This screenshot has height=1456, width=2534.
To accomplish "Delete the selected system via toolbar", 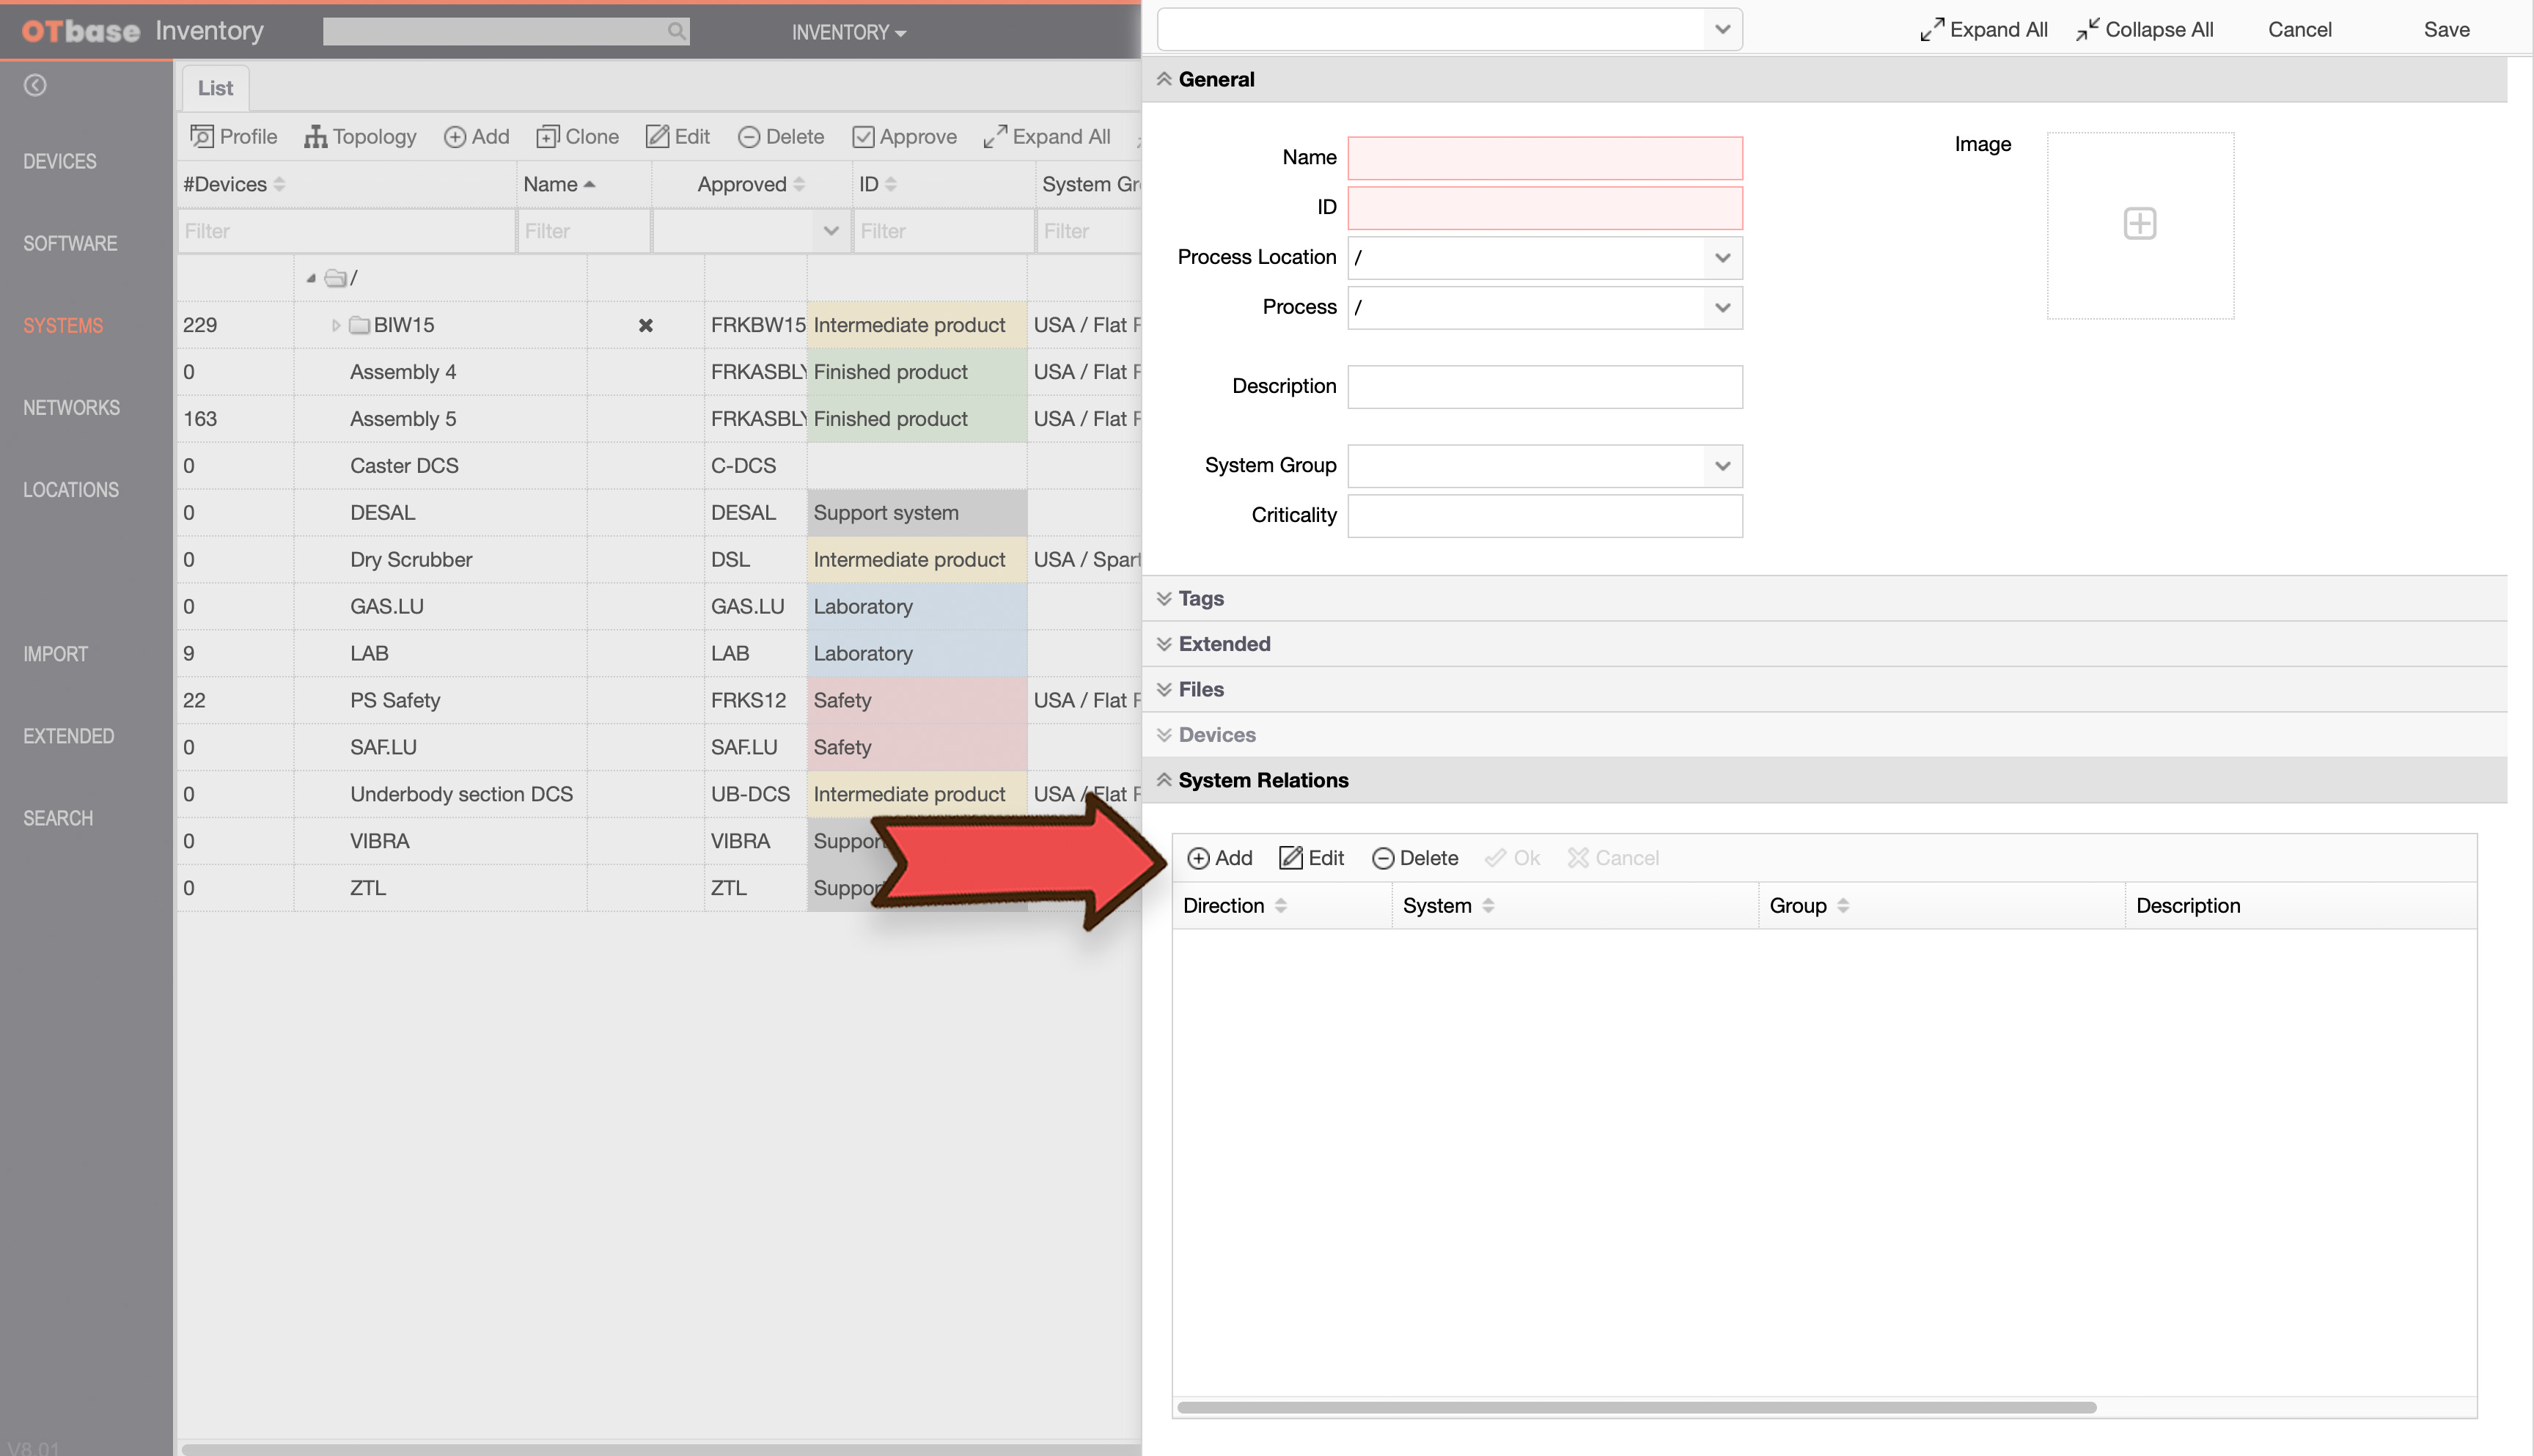I will pos(781,136).
